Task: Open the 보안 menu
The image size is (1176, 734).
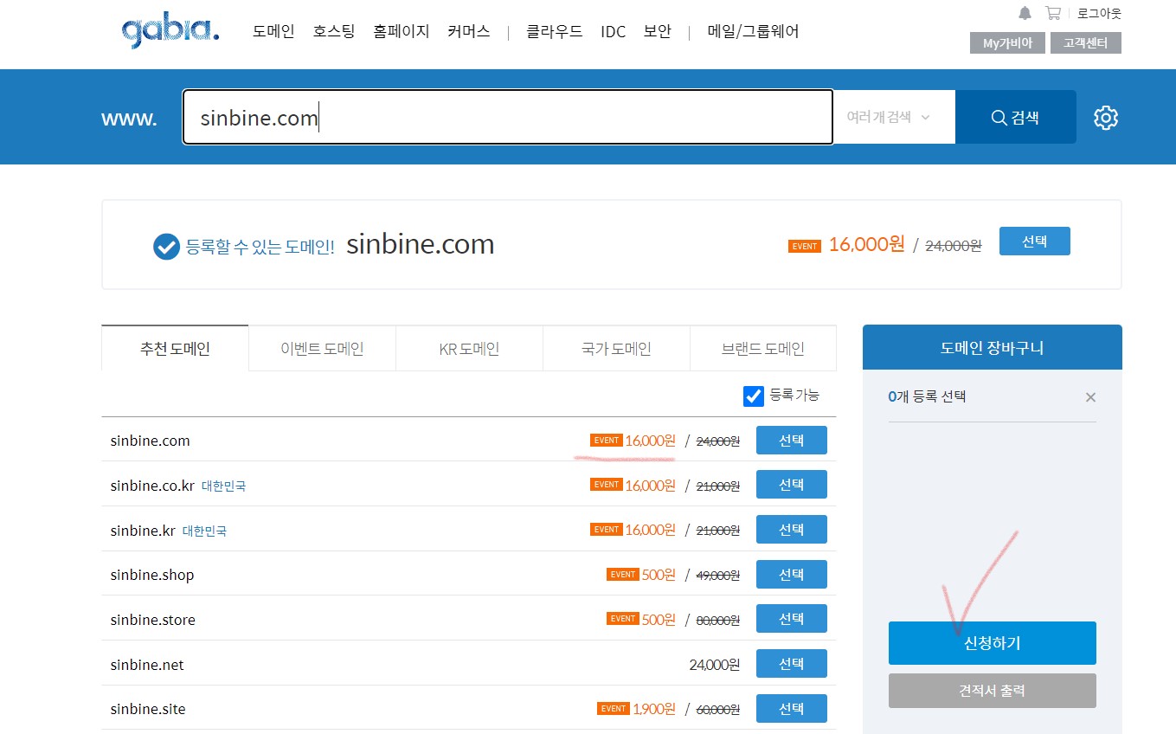Action: (x=658, y=32)
